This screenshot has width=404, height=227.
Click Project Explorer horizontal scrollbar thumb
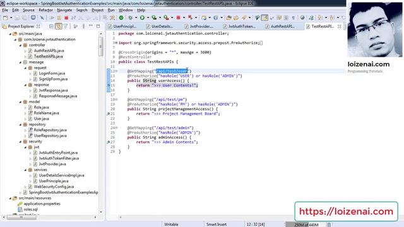(21, 217)
